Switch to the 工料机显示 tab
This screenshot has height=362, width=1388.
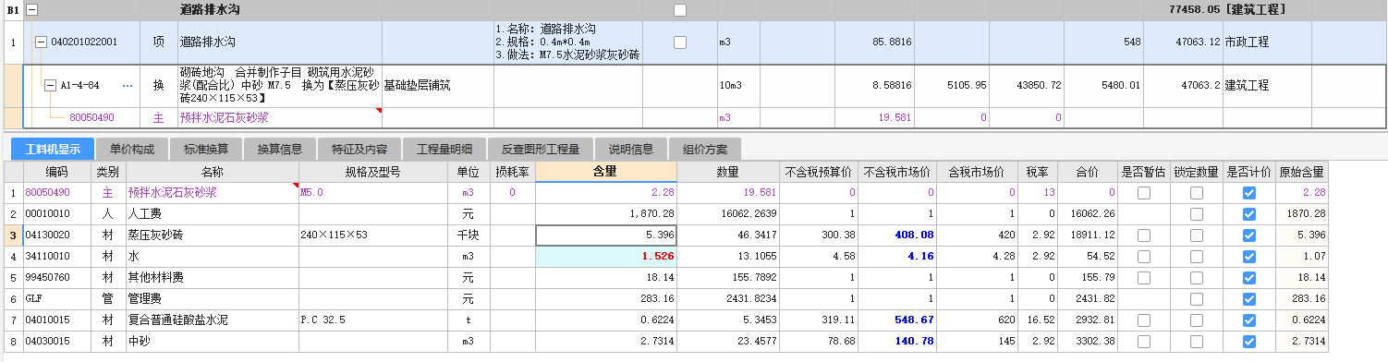click(53, 150)
